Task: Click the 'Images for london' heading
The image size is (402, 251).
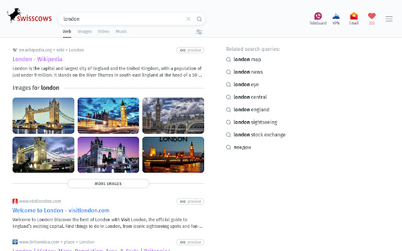Action: click(36, 88)
